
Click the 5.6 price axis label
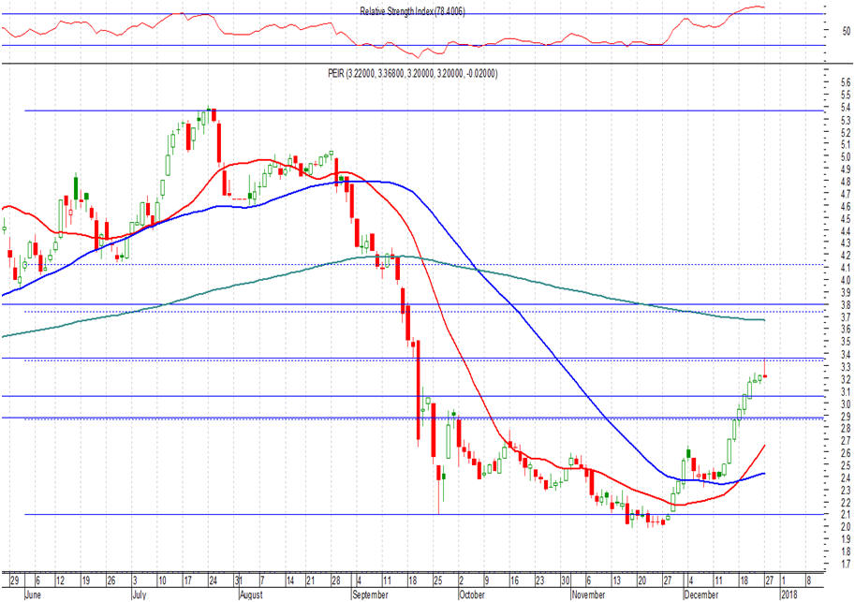845,83
